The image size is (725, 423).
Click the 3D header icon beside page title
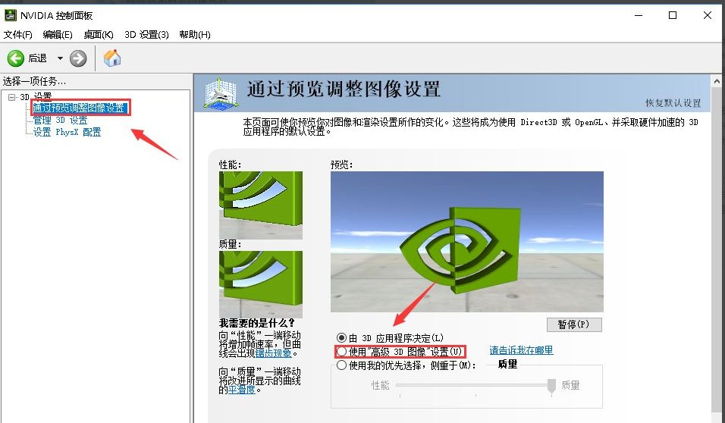click(223, 93)
